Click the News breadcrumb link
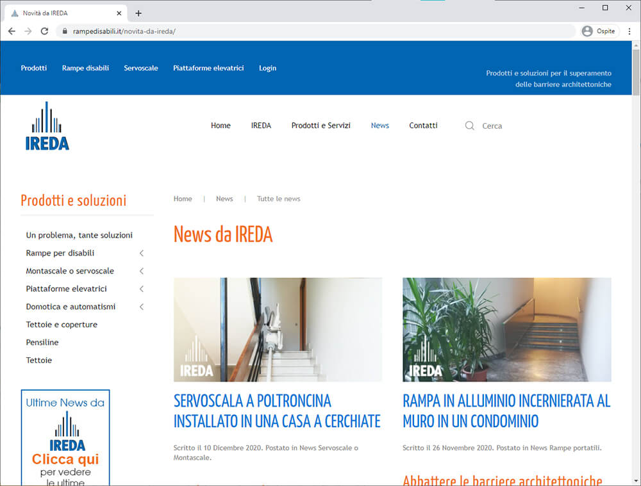Image resolution: width=641 pixels, height=486 pixels. (x=224, y=198)
